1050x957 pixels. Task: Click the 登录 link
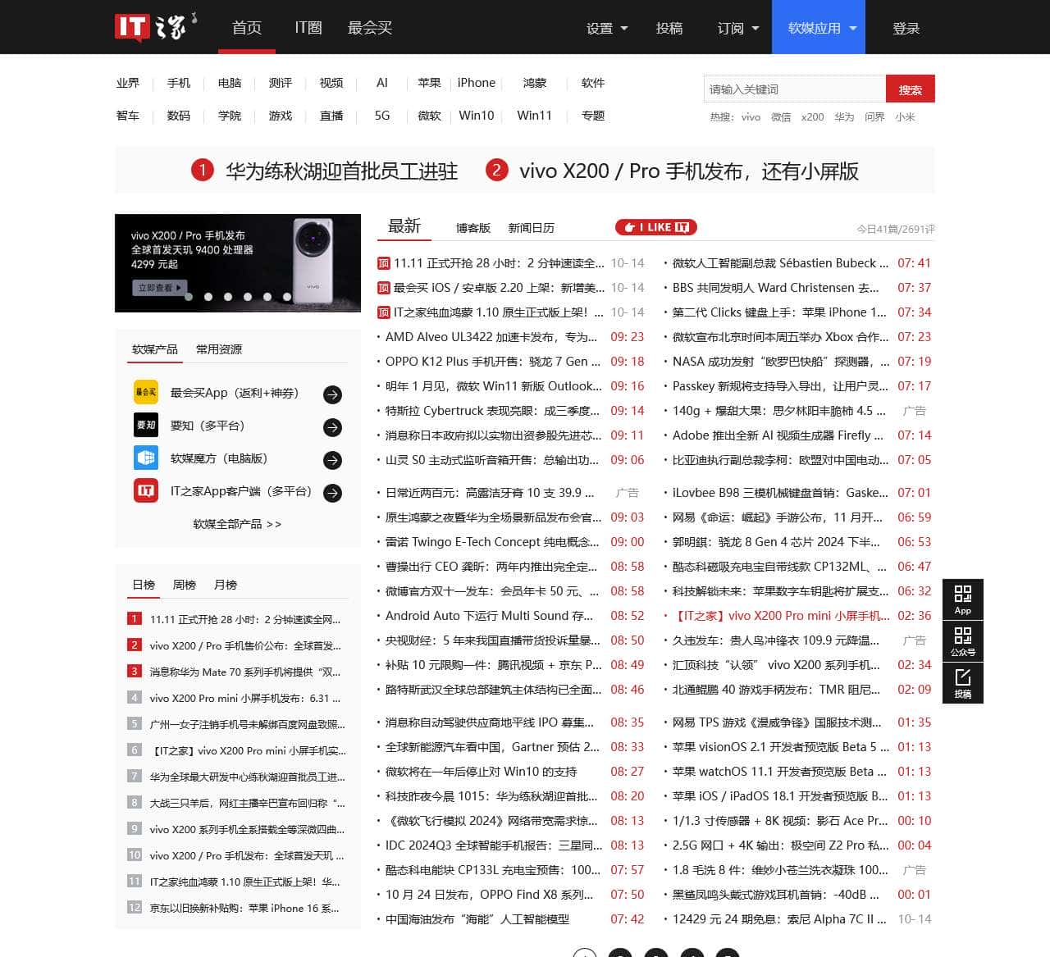point(906,28)
